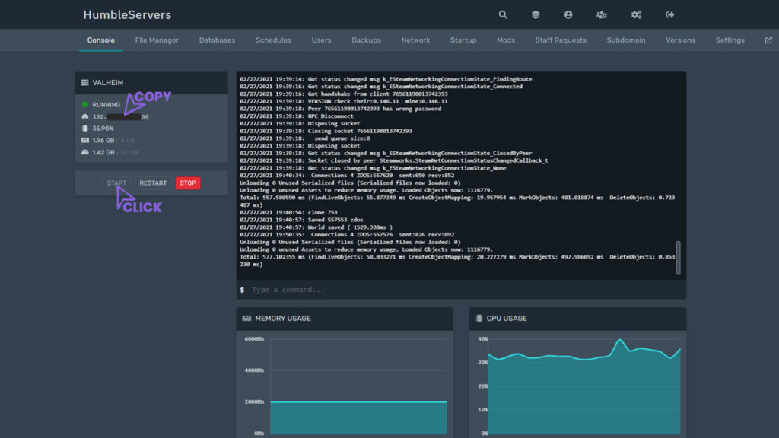Screen dimensions: 779x438
Task: Click the 1.96 GB memory value
Action: coord(103,141)
